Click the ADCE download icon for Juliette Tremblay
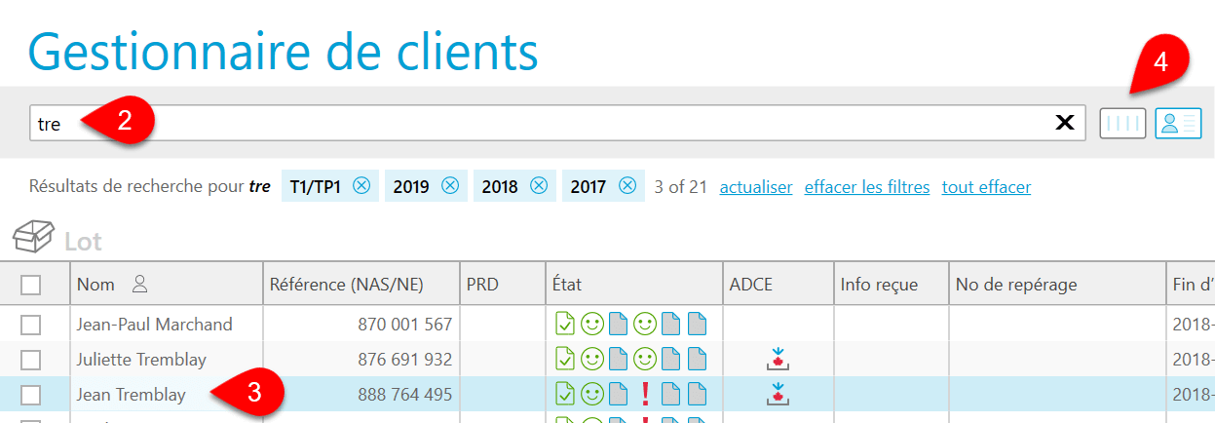 pos(778,359)
